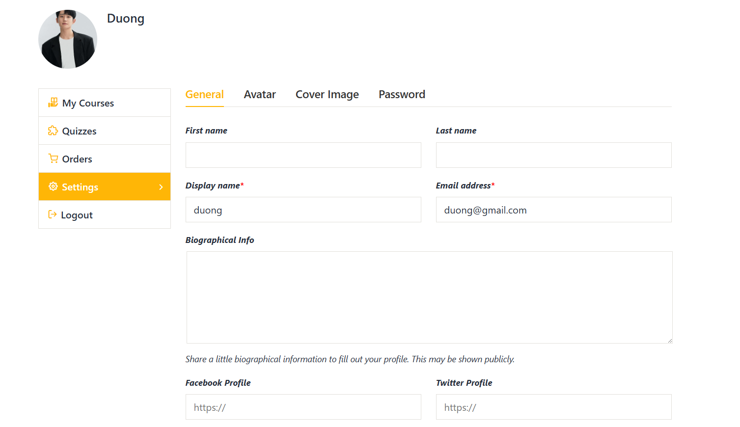Click the Settings gear icon

point(53,187)
